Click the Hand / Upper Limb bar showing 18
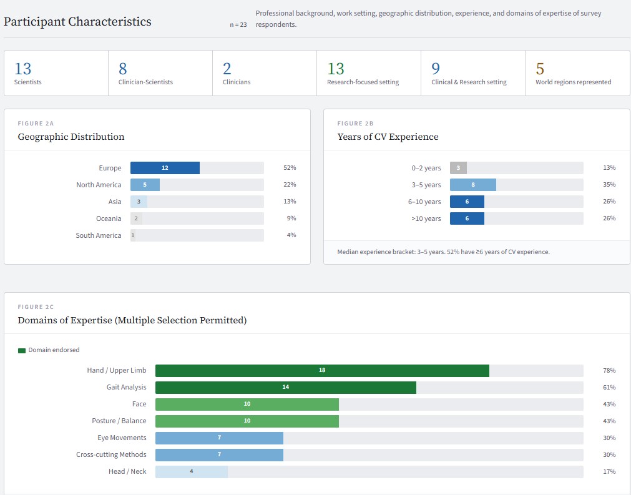The image size is (631, 495). (x=322, y=371)
